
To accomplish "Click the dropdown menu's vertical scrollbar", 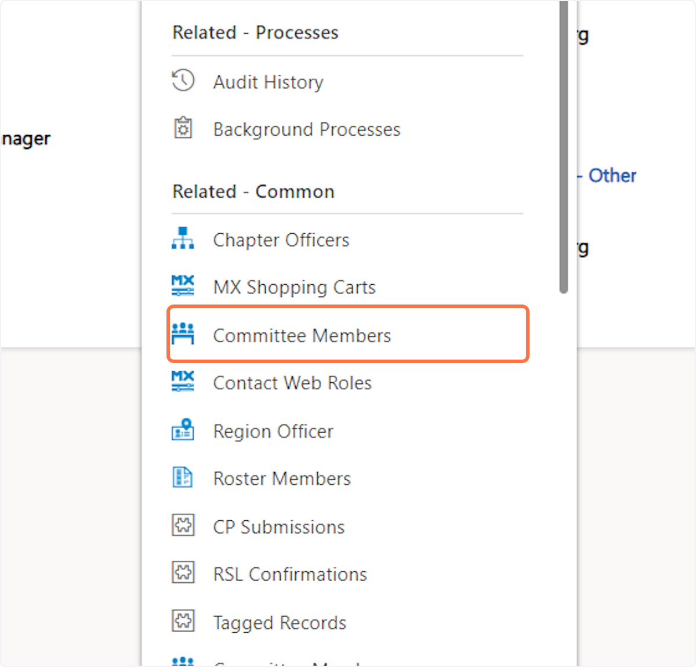I will click(564, 145).
